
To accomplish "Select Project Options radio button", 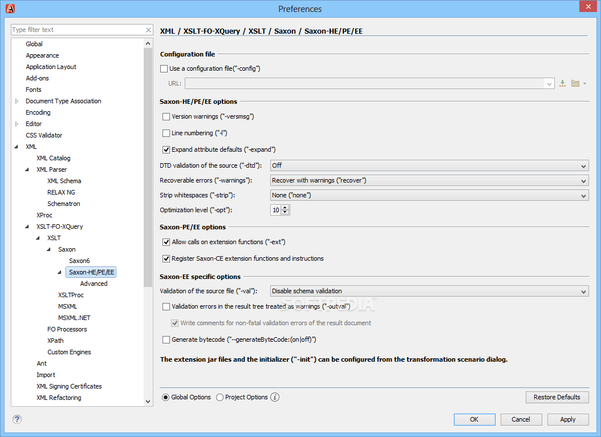I will (220, 397).
